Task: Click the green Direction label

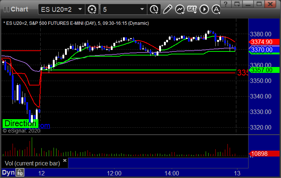Action: point(20,124)
